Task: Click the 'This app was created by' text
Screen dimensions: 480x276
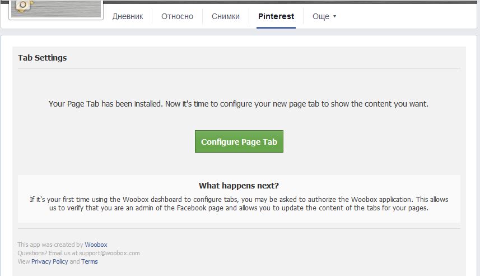Action: [x=50, y=245]
